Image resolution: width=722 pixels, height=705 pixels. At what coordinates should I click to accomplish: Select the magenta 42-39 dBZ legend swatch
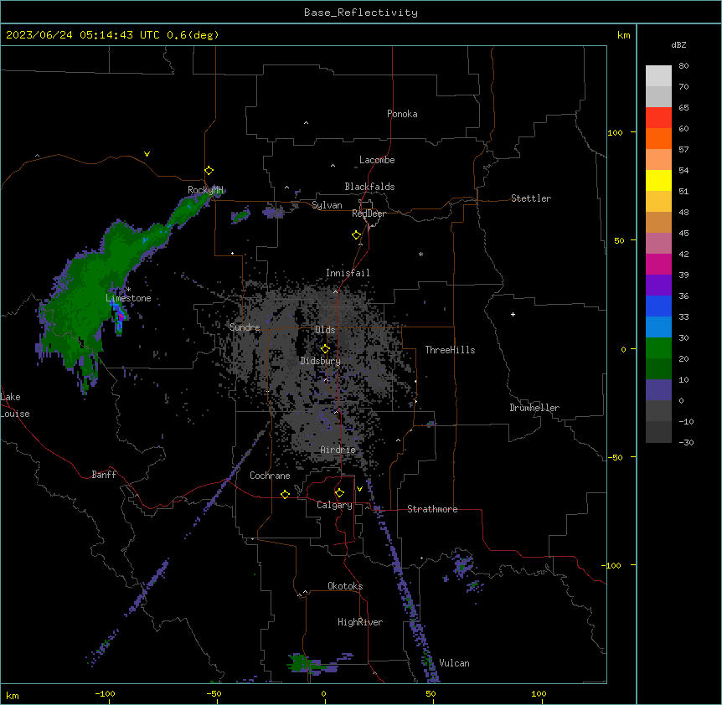[658, 264]
